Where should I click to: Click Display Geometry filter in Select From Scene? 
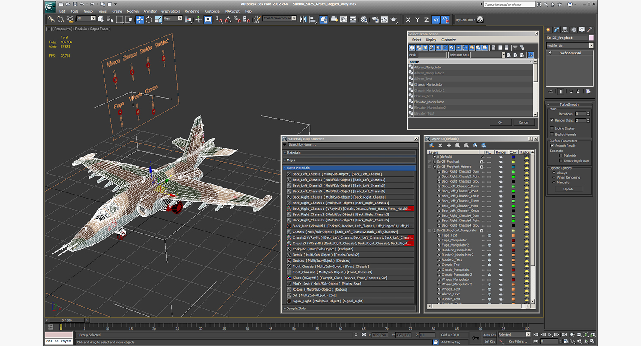pyautogui.click(x=412, y=48)
